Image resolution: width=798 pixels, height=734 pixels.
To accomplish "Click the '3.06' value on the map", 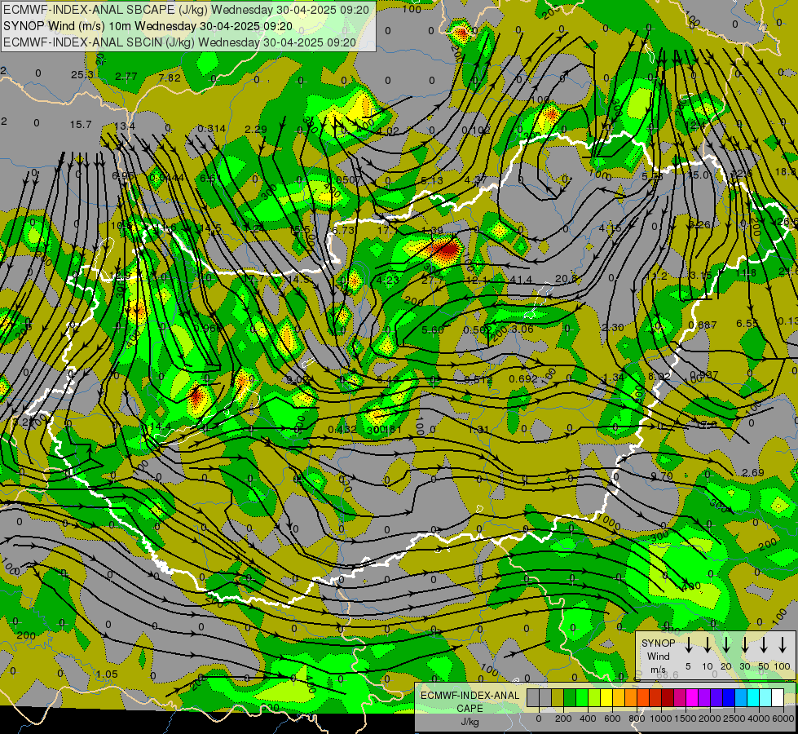I will click(x=522, y=329).
